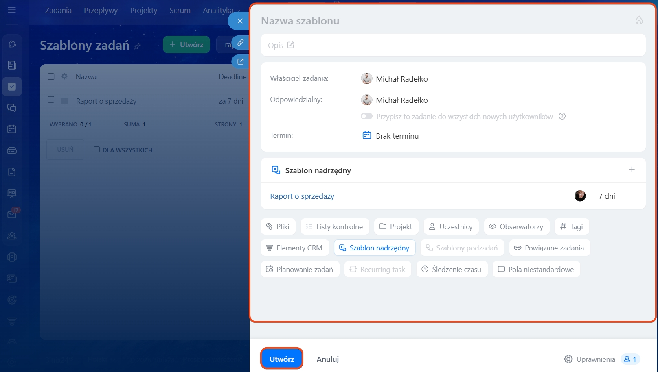Change the Odpowiedzialny person Michał Radełko
The height and width of the screenshot is (372, 658).
pos(394,100)
